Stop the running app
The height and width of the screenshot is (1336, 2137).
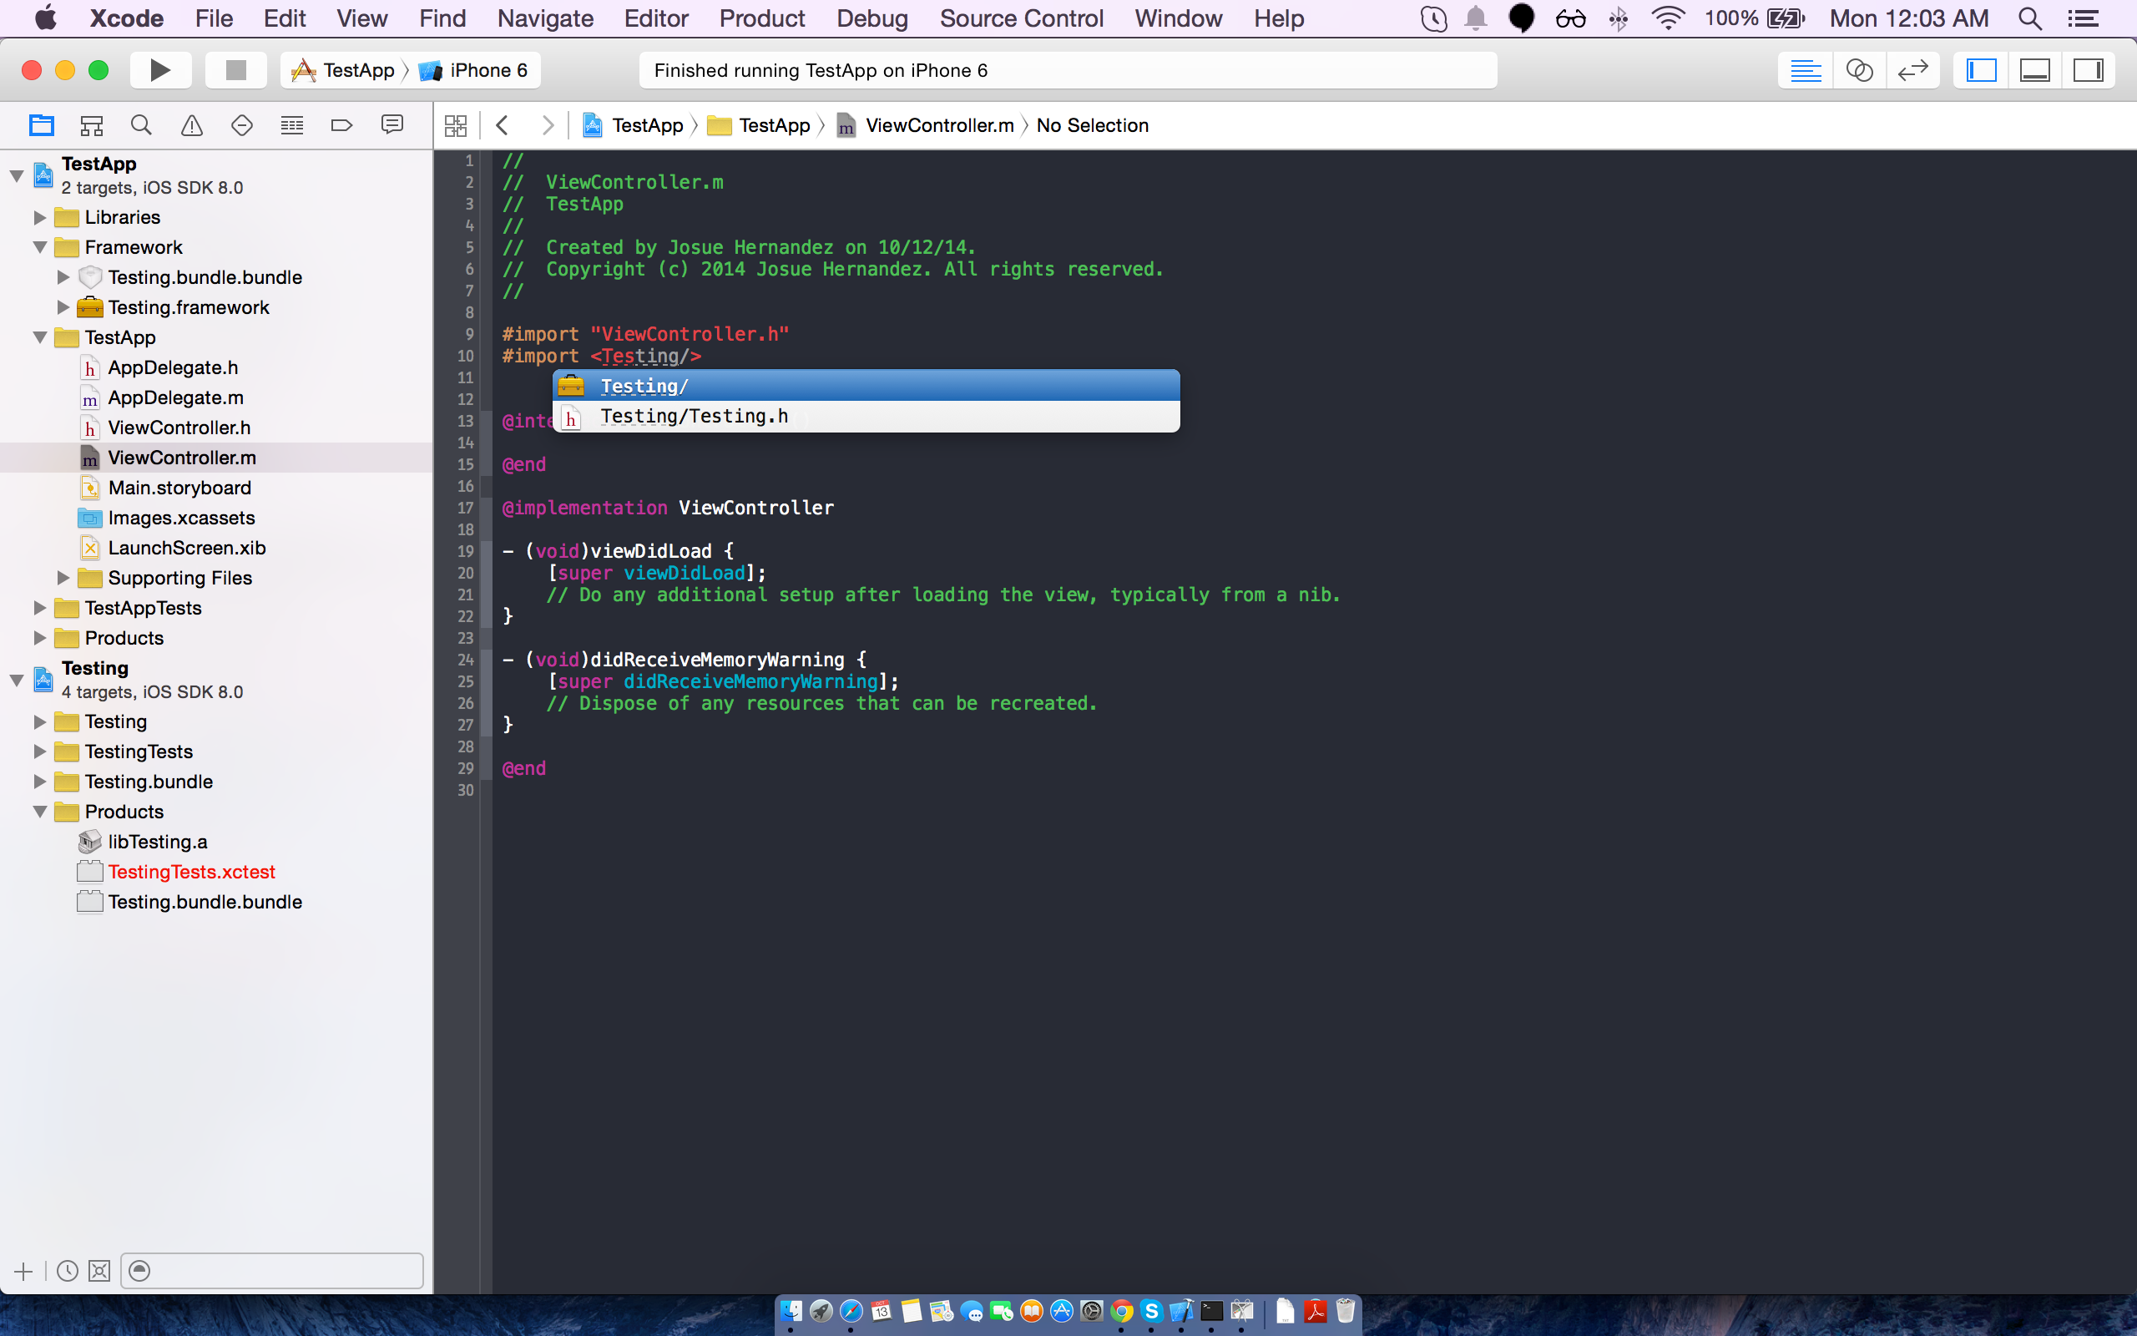(235, 70)
